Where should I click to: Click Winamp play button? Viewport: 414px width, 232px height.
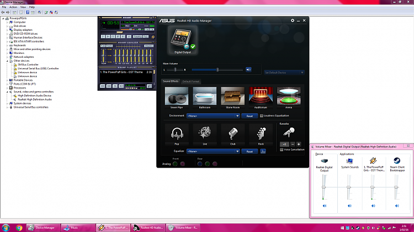pyautogui.click(x=108, y=36)
